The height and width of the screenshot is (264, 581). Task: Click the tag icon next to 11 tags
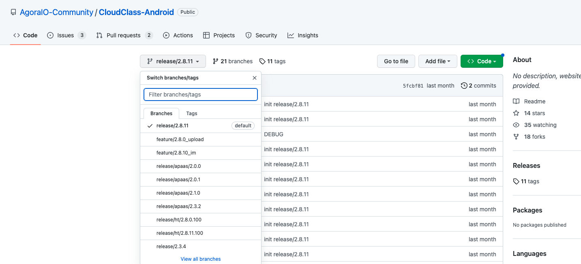click(x=262, y=61)
